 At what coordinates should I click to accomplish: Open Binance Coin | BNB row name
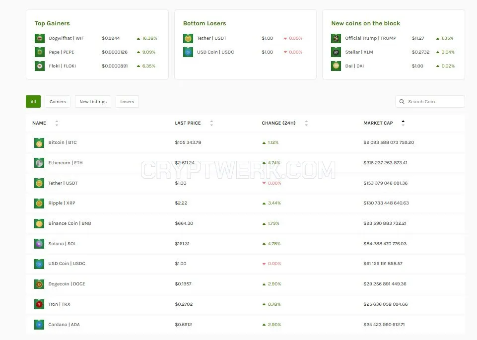[x=69, y=223]
